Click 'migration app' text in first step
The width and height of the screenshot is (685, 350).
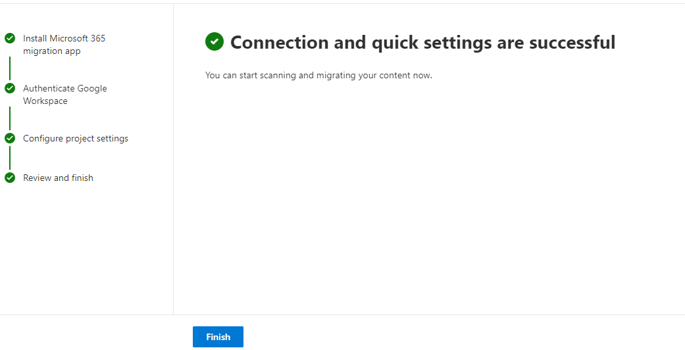click(x=52, y=51)
